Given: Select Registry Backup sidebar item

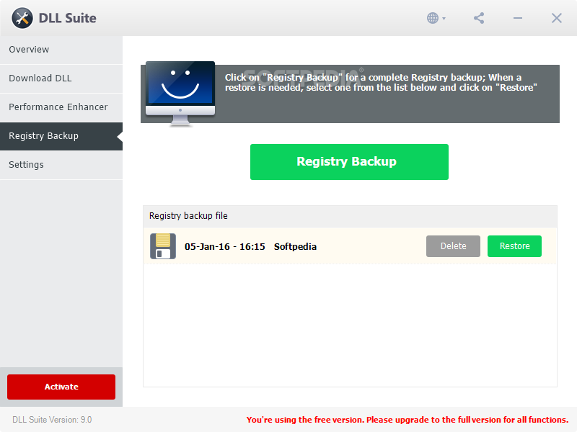Looking at the screenshot, I should (61, 136).
